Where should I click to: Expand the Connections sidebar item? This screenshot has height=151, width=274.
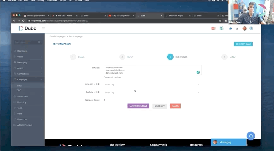[x=28, y=74]
